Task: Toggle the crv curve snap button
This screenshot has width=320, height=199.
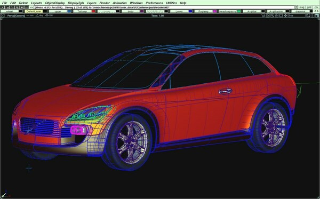Action: tap(316, 7)
